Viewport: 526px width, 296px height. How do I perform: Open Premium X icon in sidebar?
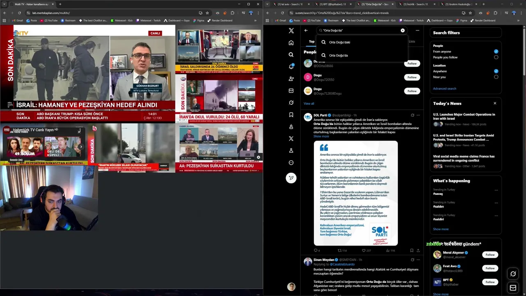pos(291,139)
